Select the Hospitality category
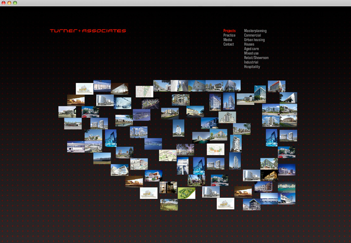 (x=252, y=67)
